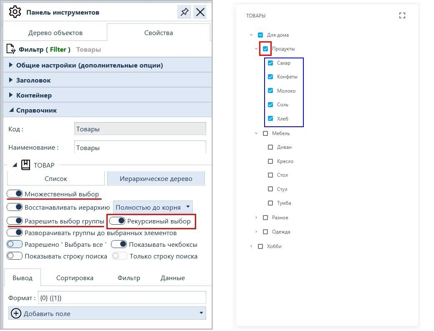The height and width of the screenshot is (331, 434).
Task: Click the Filter document icon
Action: click(x=11, y=49)
